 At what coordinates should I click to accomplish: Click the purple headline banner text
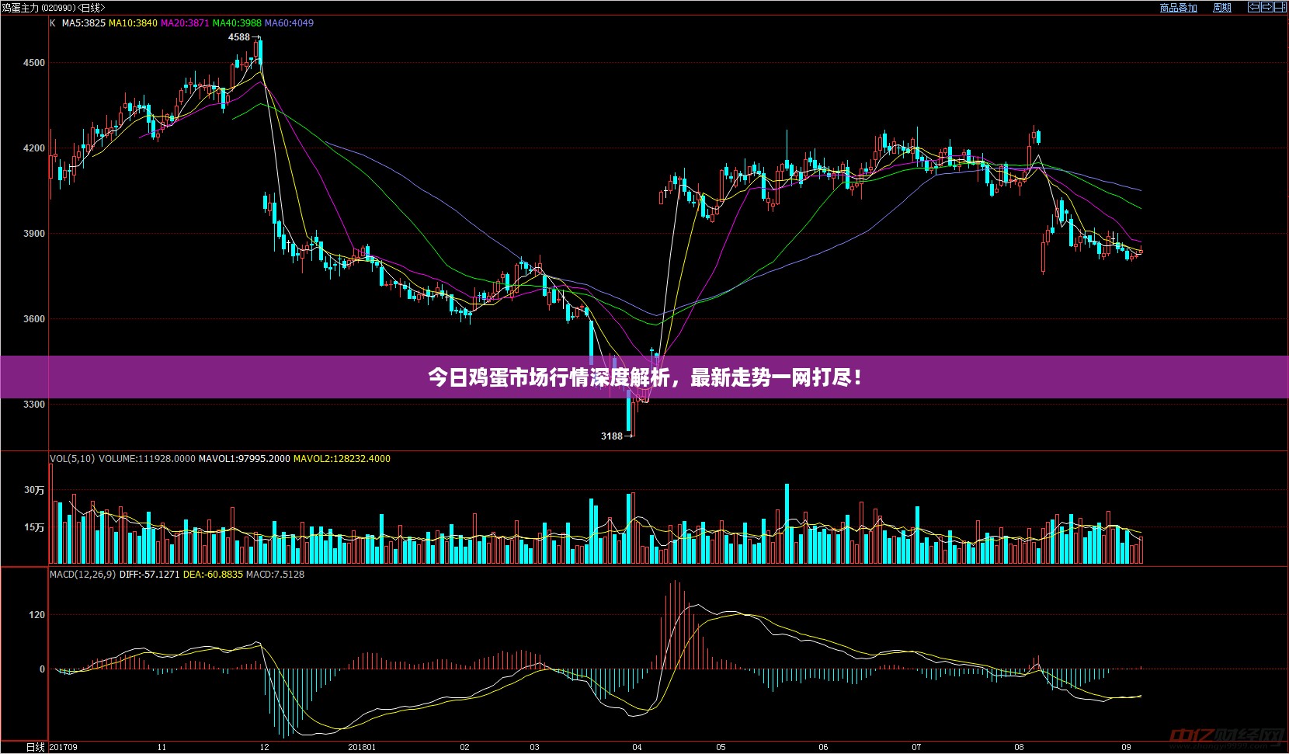click(x=644, y=378)
